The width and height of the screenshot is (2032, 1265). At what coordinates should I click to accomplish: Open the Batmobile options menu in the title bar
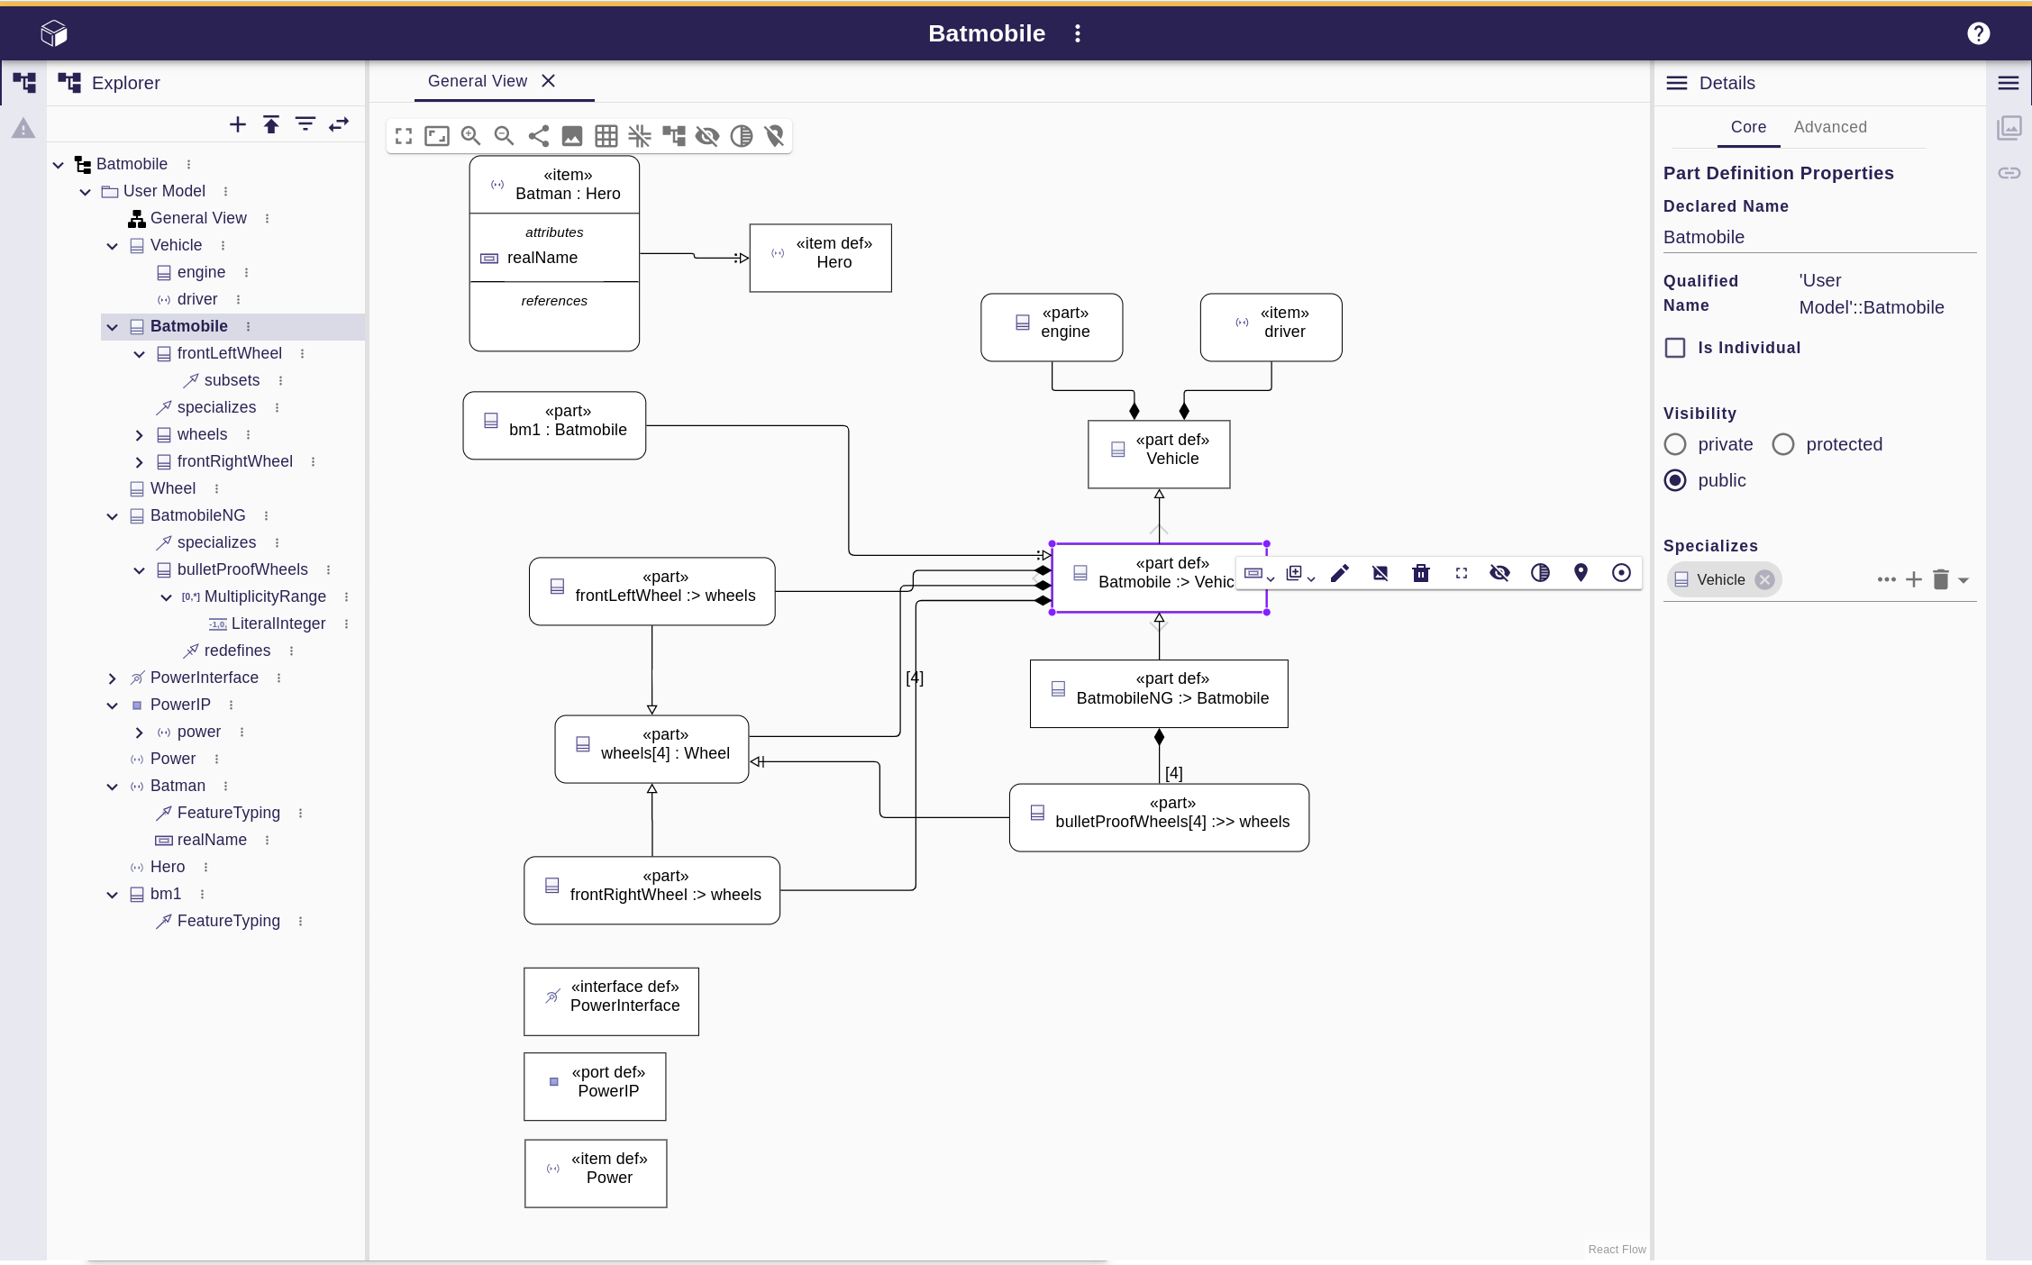[x=1077, y=33]
